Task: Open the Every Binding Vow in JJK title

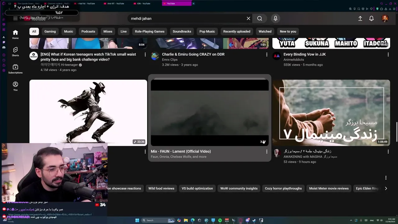Action: 305,54
